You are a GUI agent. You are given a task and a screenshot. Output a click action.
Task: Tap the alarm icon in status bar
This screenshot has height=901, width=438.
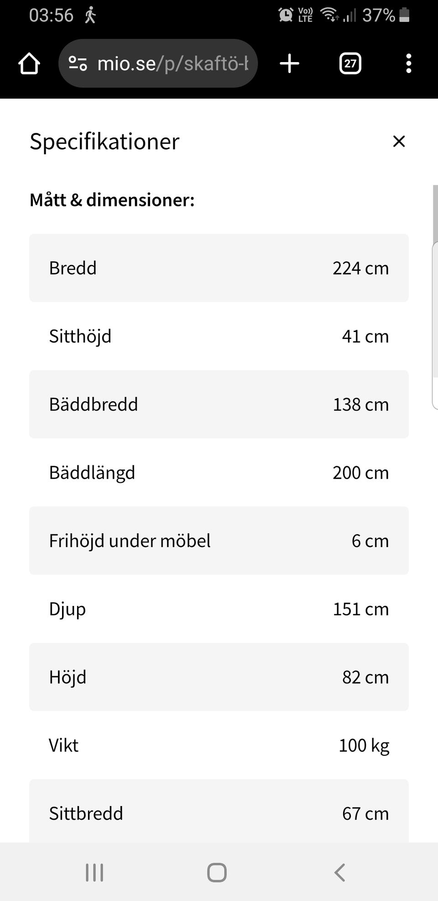[x=286, y=15]
